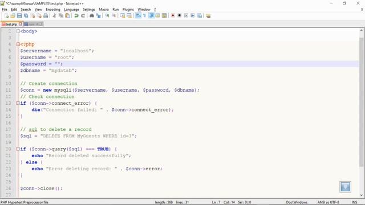
Task: Click the '// Create connection' comment
Action: 48,84
